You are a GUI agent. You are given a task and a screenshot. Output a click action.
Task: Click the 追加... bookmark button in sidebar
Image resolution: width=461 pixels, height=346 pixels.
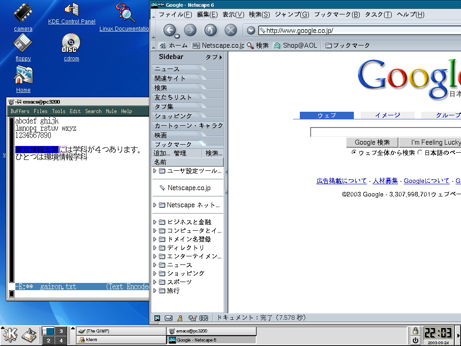162,153
